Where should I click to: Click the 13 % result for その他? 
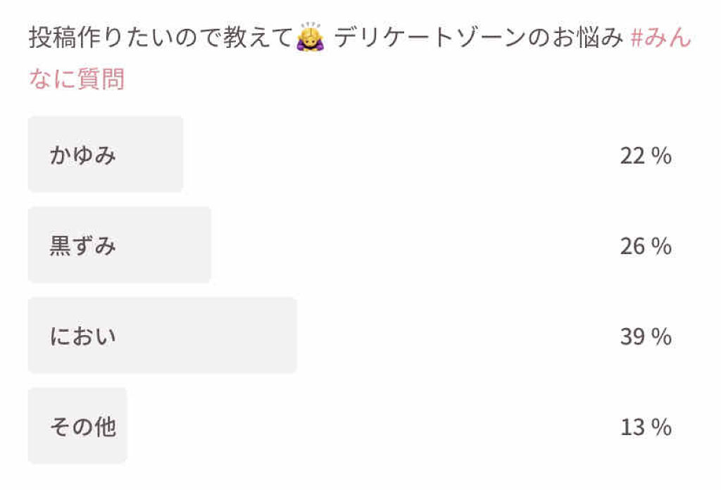tap(646, 427)
